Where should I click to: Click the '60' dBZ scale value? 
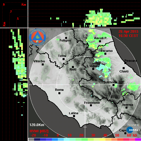coord(129,135)
